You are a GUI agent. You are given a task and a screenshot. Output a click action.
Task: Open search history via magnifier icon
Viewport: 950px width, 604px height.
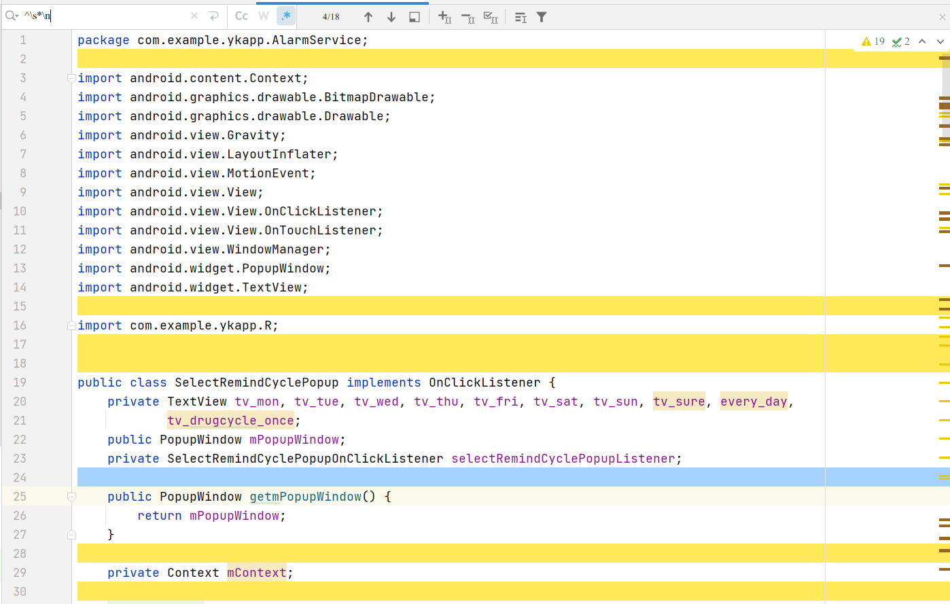coord(12,16)
